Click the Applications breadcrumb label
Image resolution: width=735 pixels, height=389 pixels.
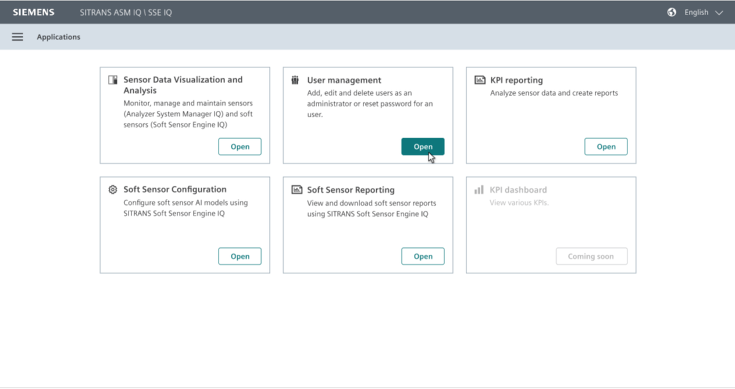(x=59, y=37)
